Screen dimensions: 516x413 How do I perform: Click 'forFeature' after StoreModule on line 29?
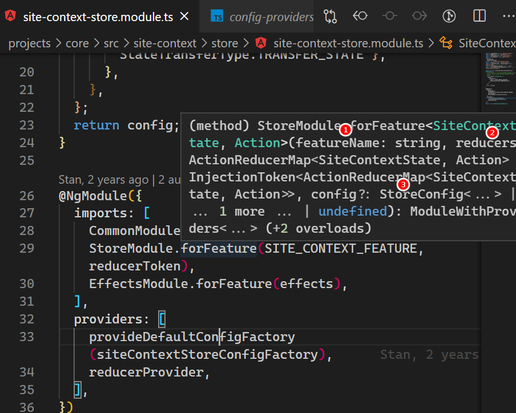219,248
